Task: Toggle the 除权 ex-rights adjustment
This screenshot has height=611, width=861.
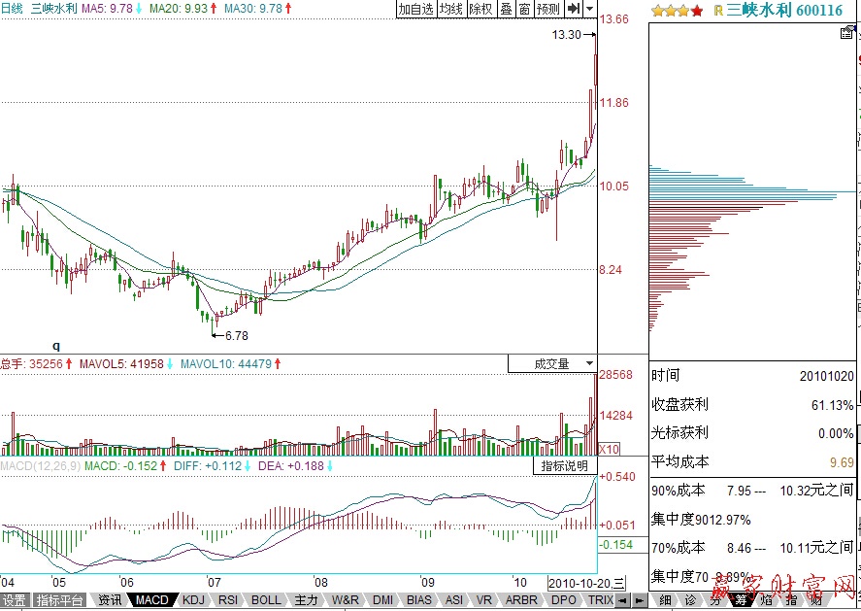Action: pos(480,9)
